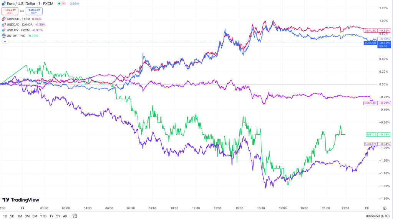Show the All time range
Screen dimensions: 393x219
[65, 216]
